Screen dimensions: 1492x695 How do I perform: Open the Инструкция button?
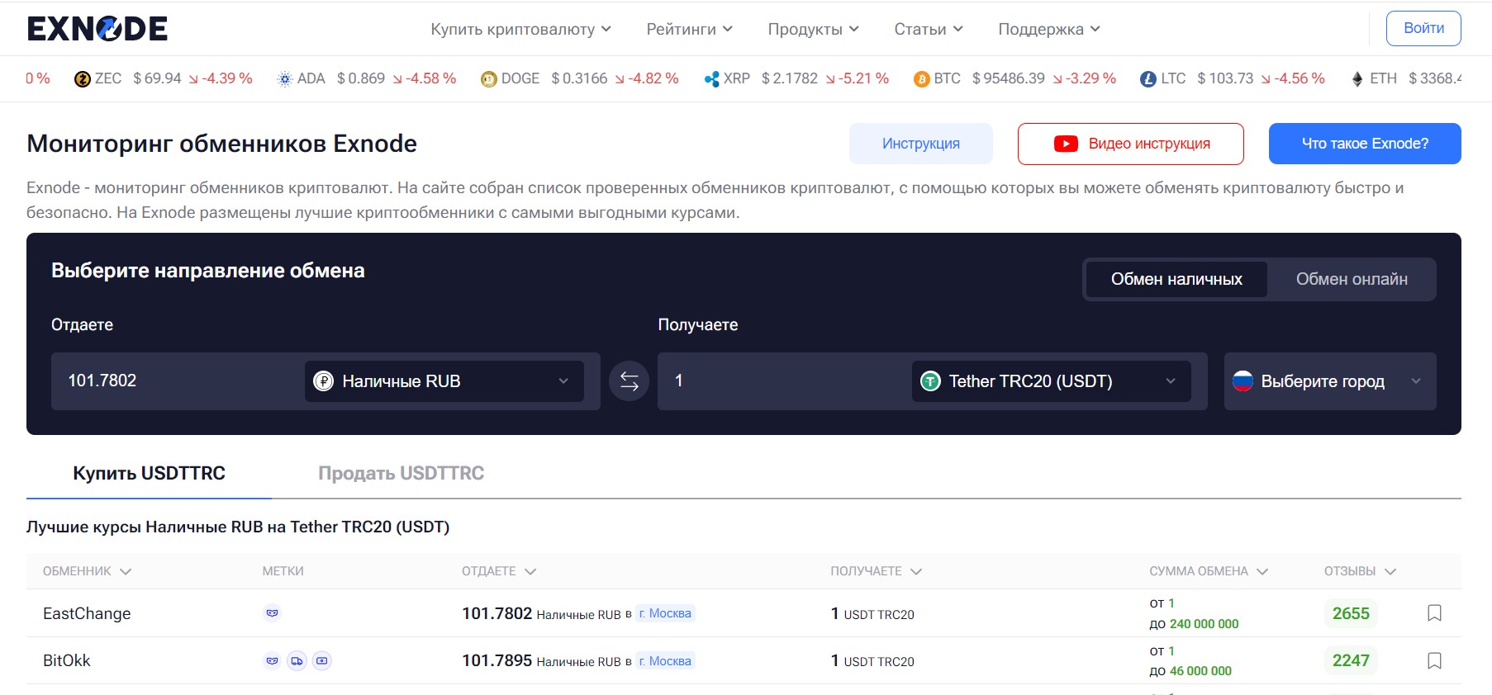921,144
